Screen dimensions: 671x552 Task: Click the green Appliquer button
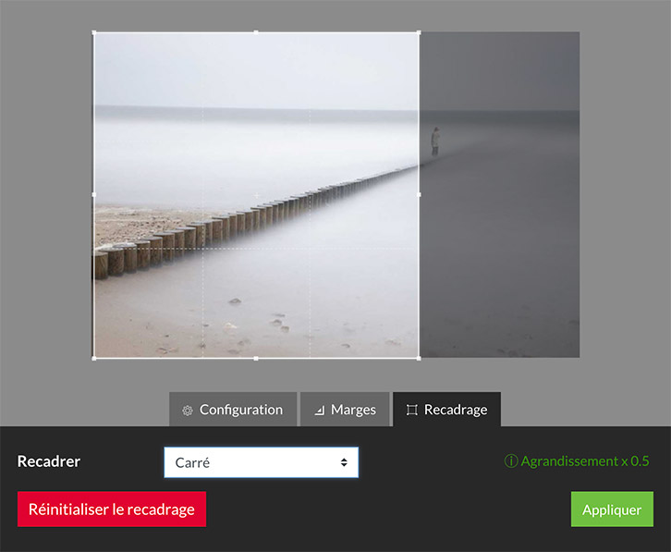pyautogui.click(x=612, y=509)
